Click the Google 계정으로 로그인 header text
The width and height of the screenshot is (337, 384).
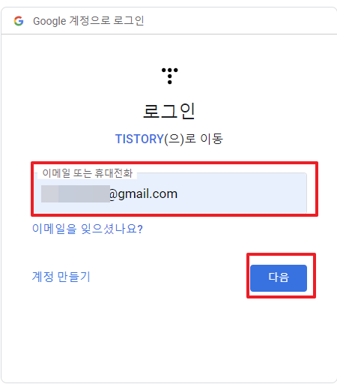pos(88,21)
